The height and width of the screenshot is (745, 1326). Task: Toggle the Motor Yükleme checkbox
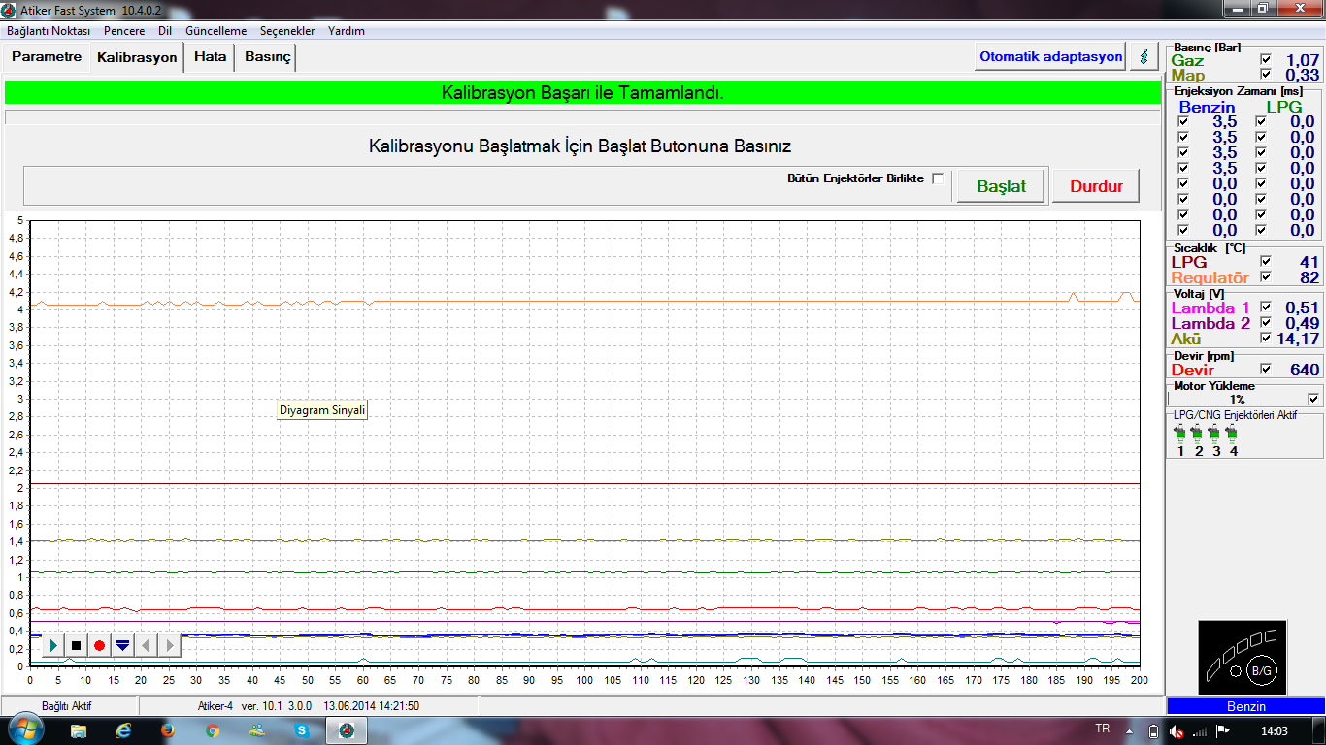[1313, 399]
